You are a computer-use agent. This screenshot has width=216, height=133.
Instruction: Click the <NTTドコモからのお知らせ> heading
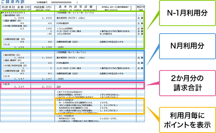click(x=70, y=92)
